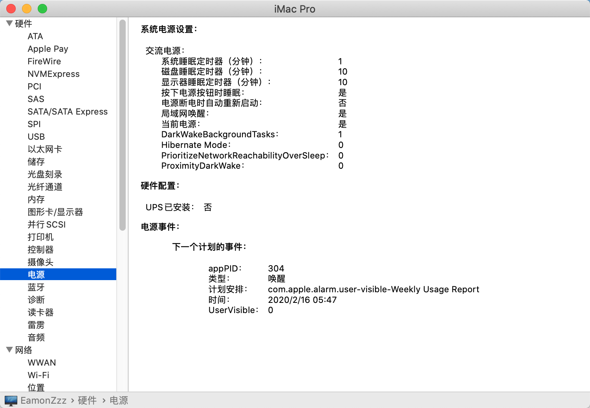
Task: Click the 电源事件 heading
Action: tap(160, 227)
